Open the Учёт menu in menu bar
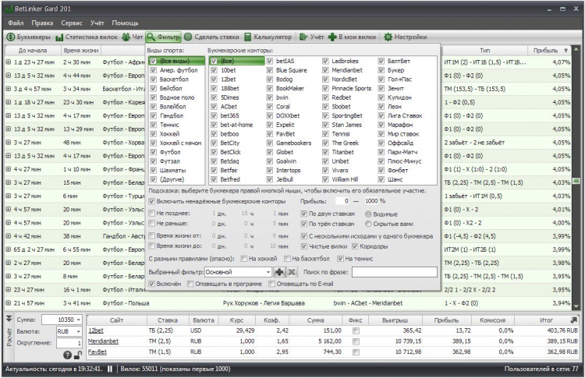 97,23
